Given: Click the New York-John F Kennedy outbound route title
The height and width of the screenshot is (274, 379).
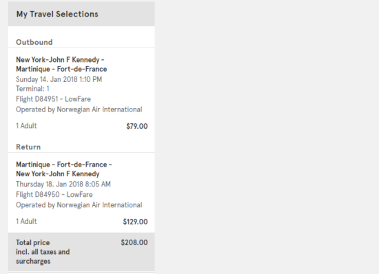Looking at the screenshot, I should (60, 60).
